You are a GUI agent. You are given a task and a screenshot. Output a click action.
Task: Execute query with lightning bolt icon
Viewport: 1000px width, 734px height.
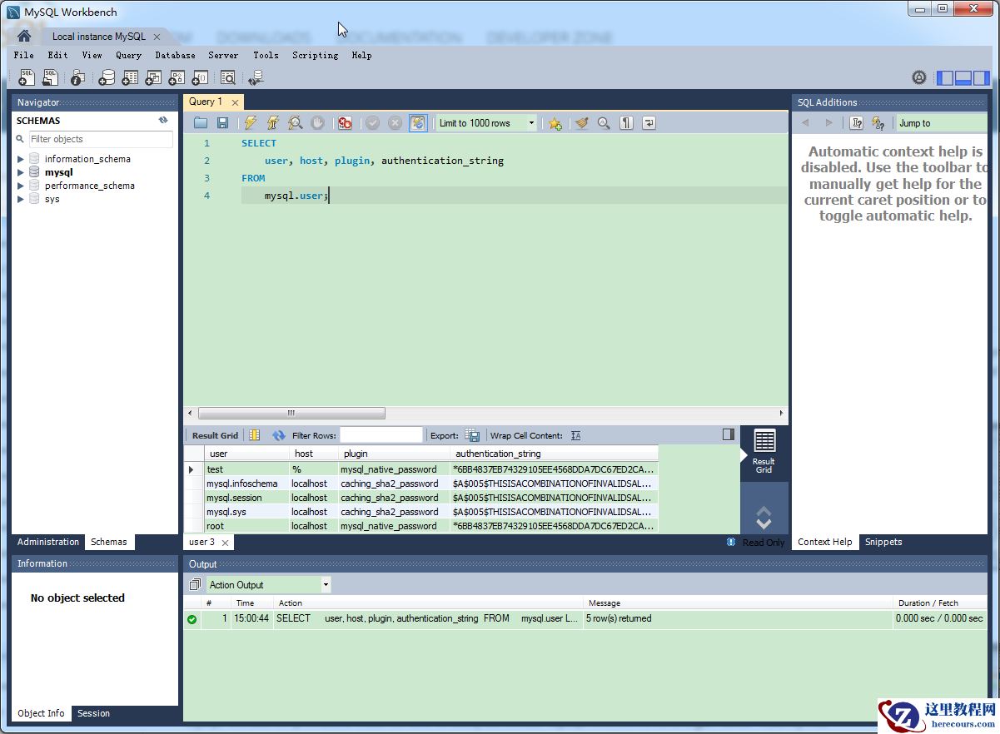point(250,123)
